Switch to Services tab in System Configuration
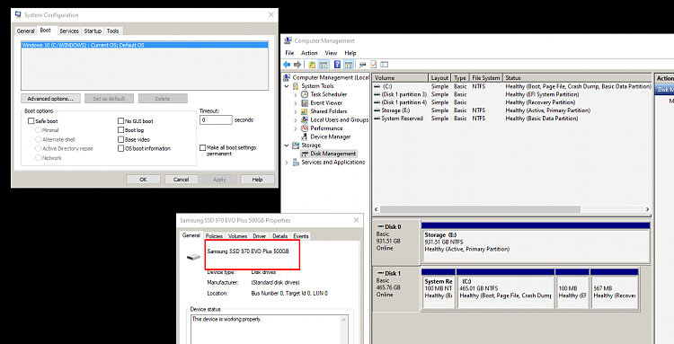 click(69, 31)
